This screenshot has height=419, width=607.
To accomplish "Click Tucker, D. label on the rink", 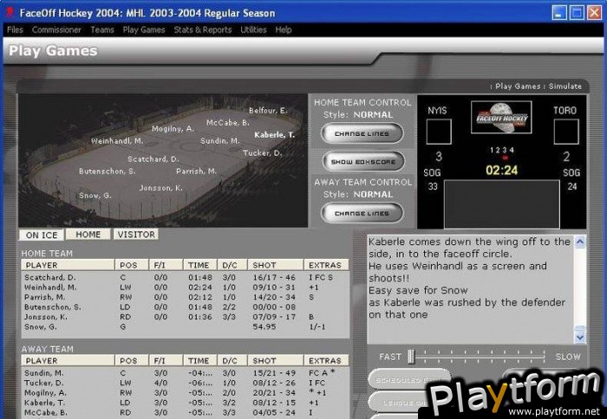I will (x=262, y=153).
